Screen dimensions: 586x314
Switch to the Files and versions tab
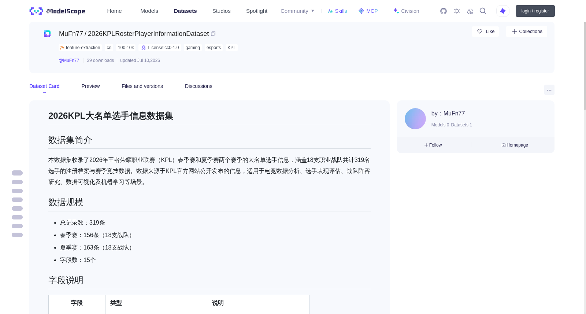click(142, 86)
